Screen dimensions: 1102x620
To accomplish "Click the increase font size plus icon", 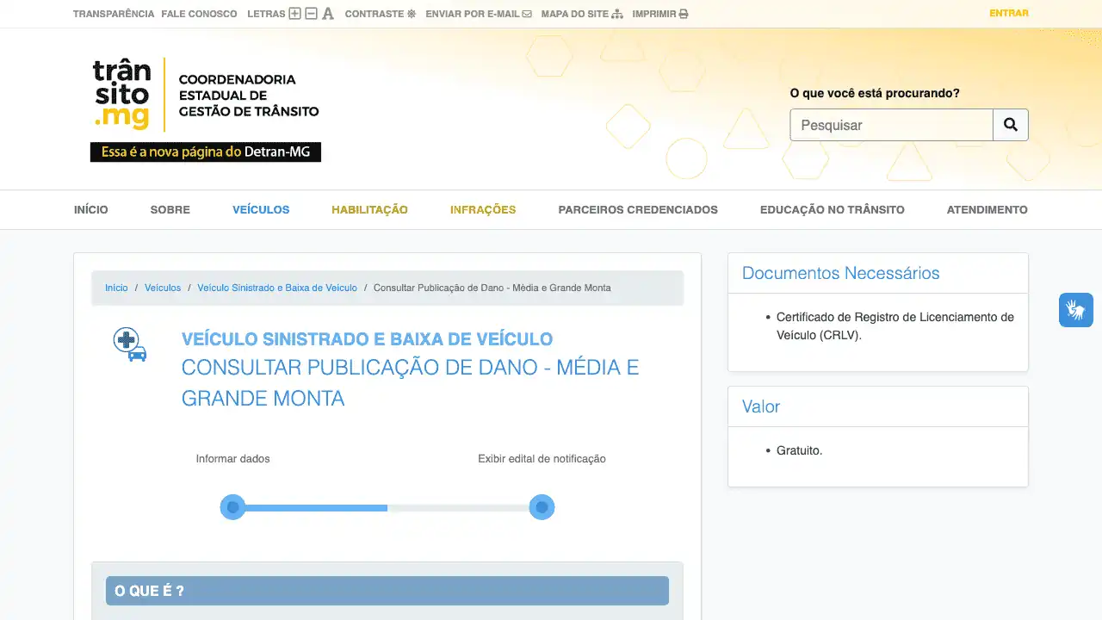I will tap(294, 14).
